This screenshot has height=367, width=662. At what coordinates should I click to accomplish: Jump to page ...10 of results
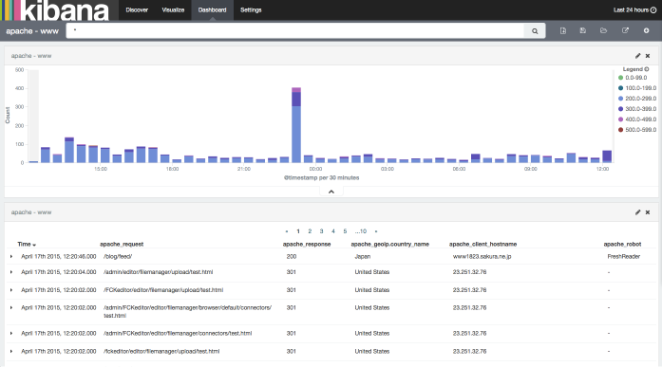click(x=361, y=231)
